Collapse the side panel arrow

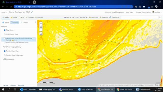[35, 22]
